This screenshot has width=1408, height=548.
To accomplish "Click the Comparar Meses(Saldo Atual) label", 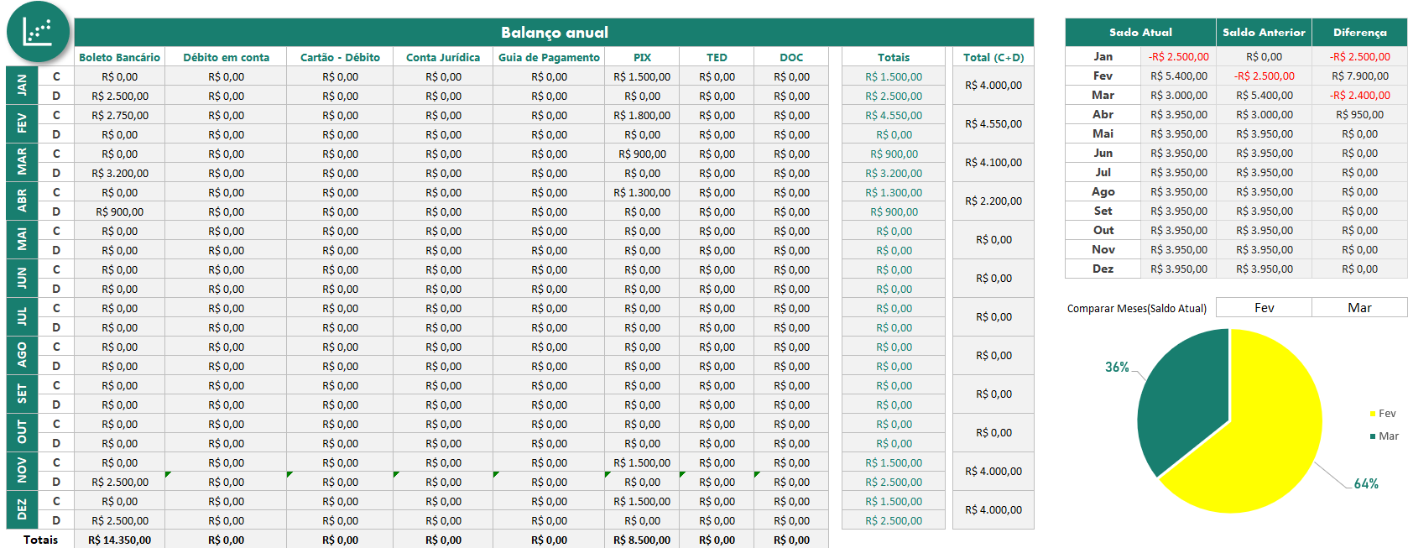I will pos(1136,309).
